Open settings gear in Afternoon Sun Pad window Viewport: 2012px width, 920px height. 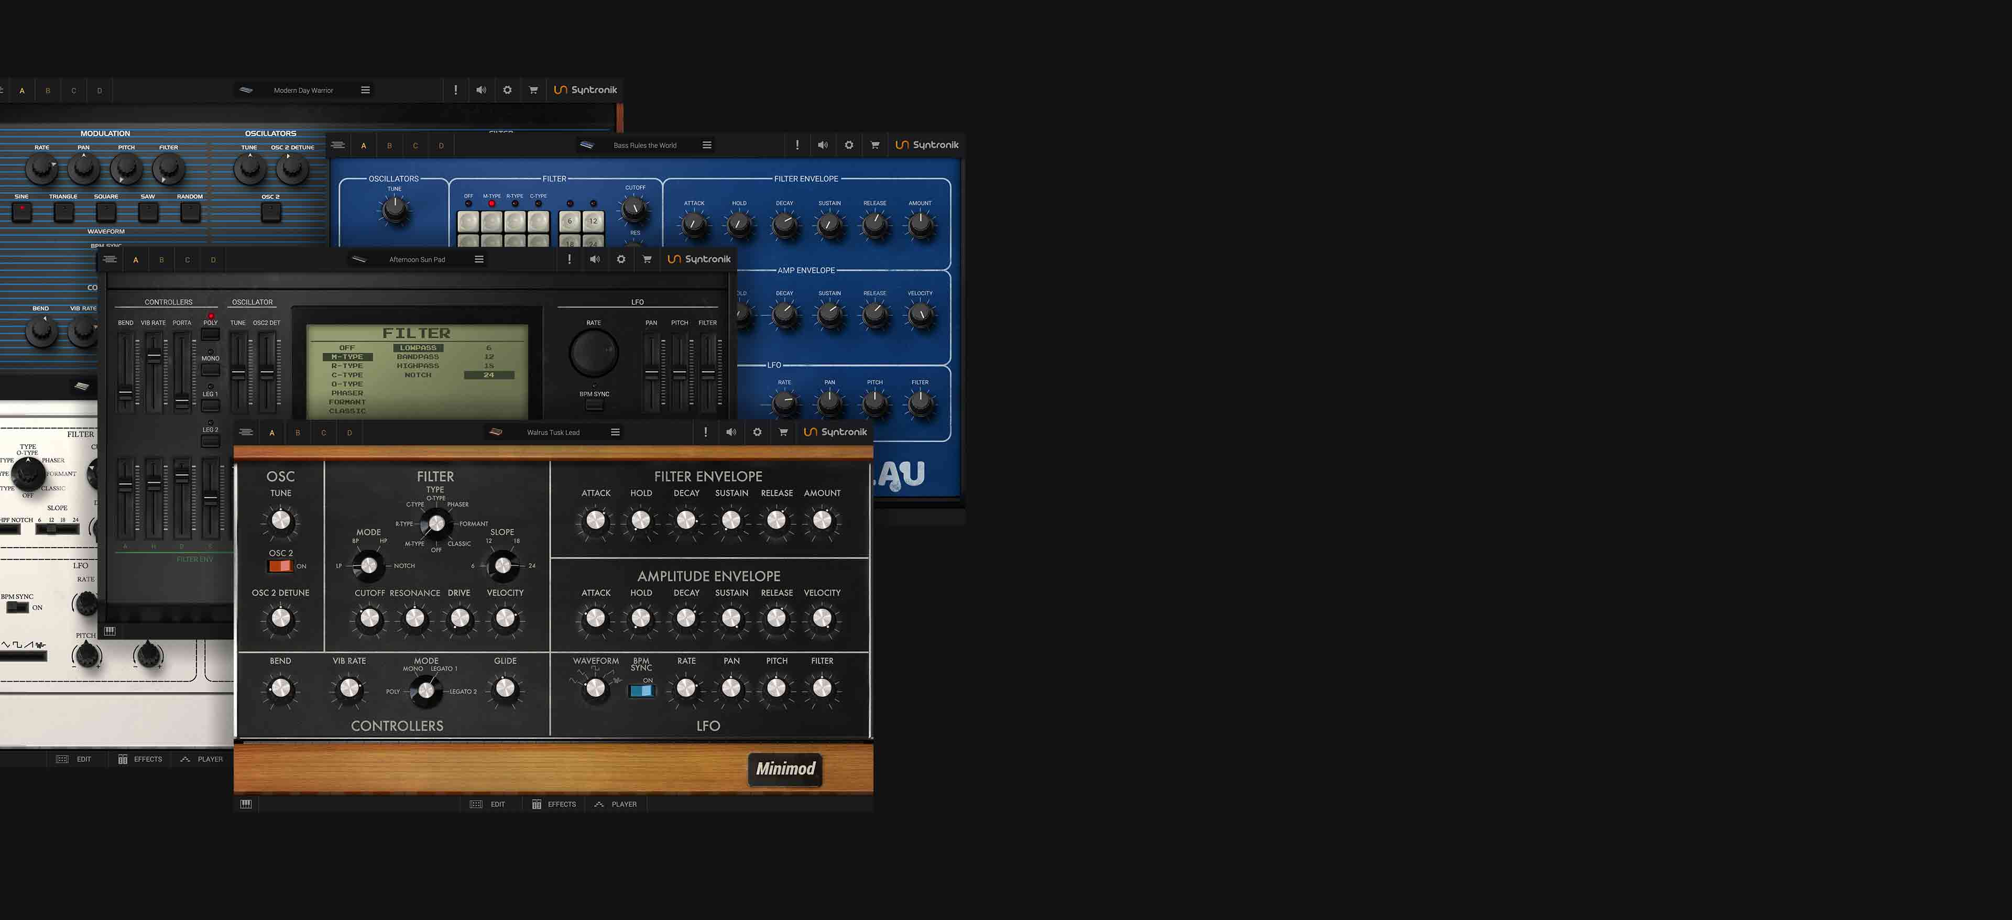[x=621, y=259]
